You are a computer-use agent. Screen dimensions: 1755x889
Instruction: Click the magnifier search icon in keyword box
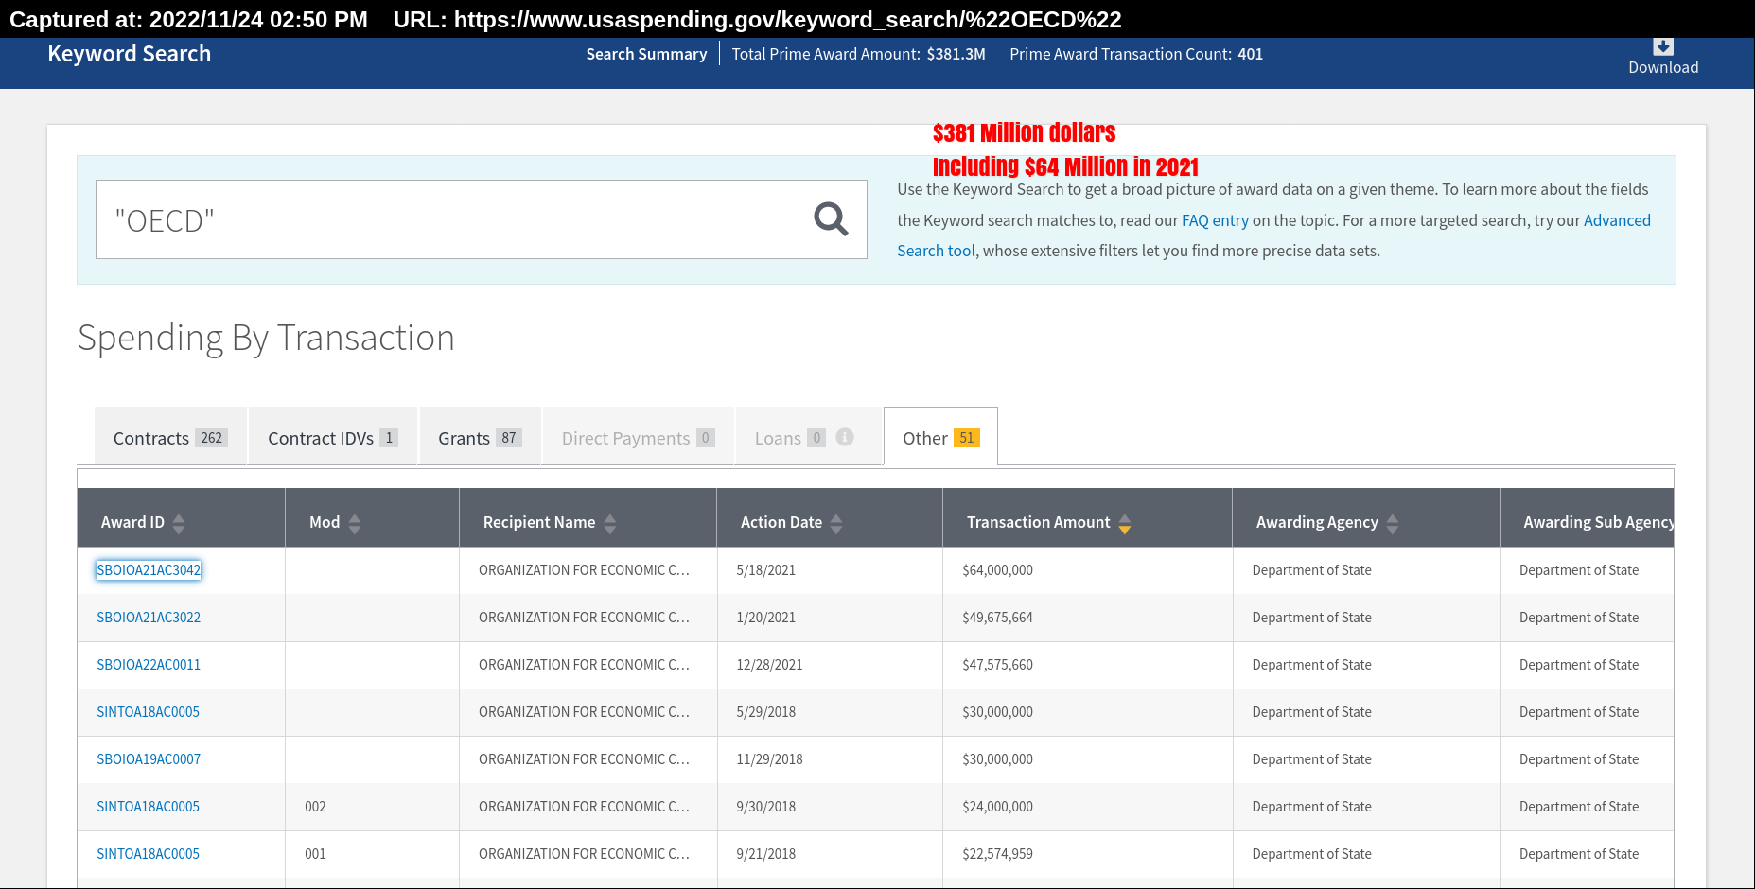(x=831, y=219)
